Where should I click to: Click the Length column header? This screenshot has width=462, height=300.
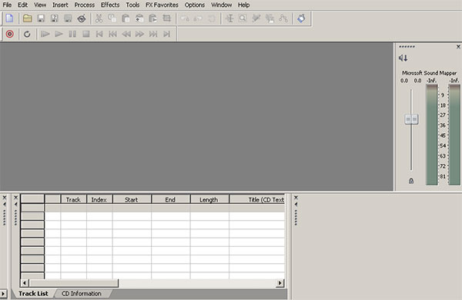[209, 199]
